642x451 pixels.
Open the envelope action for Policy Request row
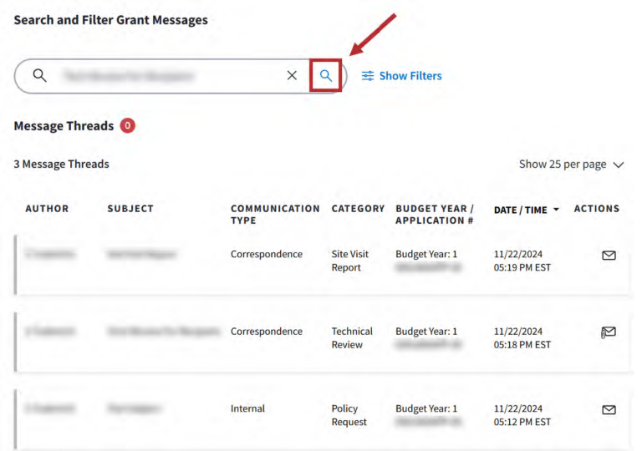(609, 409)
